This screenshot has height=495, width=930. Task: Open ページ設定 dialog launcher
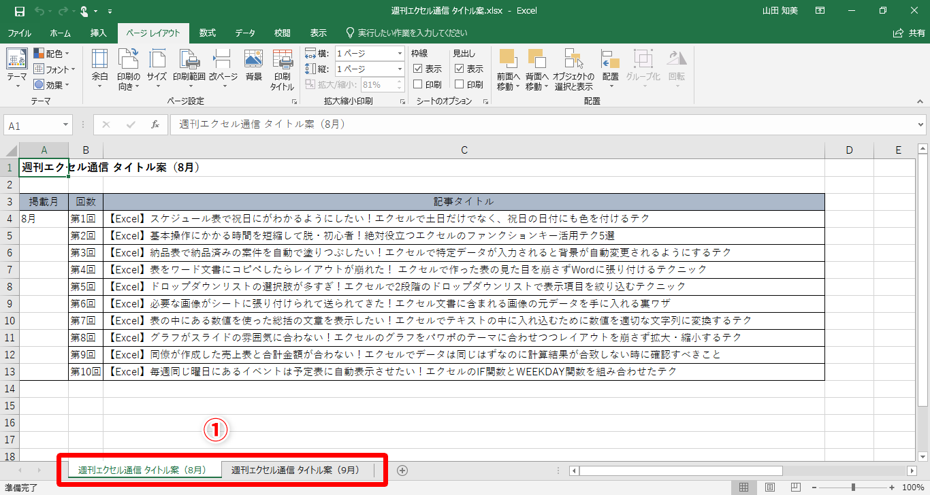click(x=295, y=102)
